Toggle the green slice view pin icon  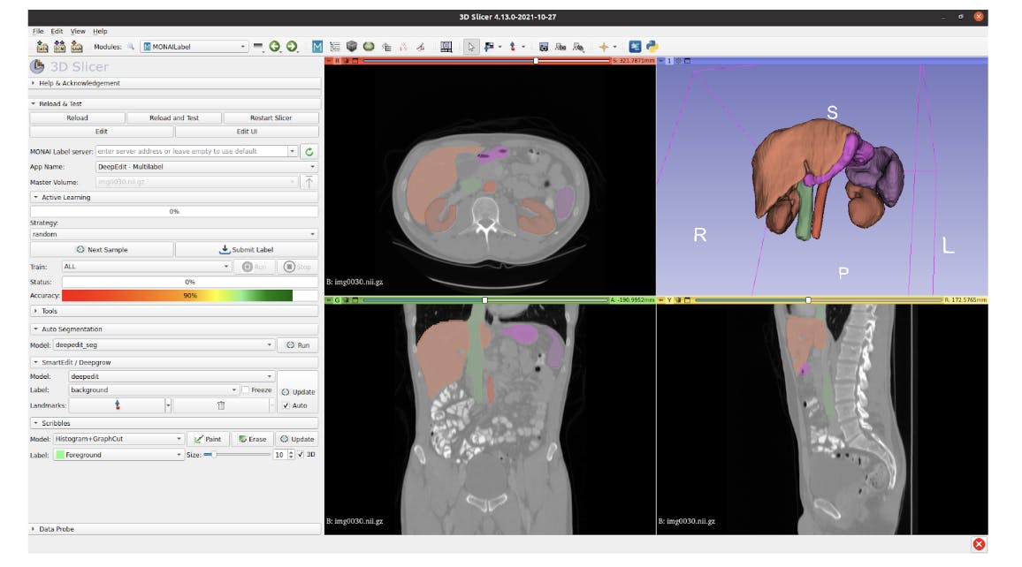coord(329,300)
